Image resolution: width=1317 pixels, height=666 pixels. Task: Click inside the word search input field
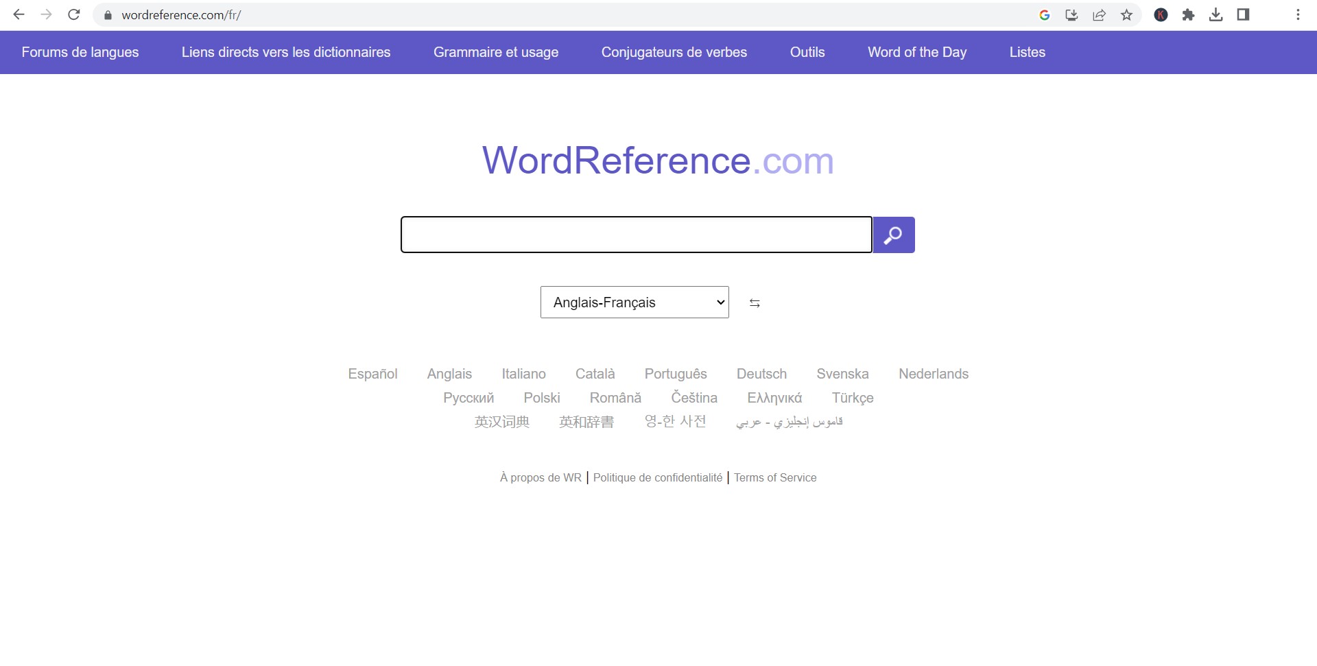[x=636, y=235]
